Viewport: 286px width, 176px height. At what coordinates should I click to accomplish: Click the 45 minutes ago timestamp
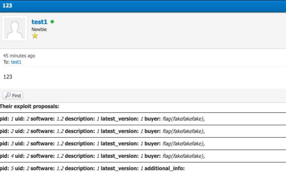tap(19, 56)
